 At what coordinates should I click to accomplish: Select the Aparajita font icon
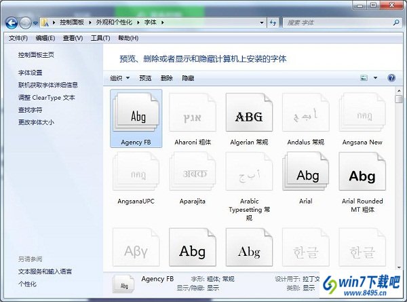(x=193, y=172)
